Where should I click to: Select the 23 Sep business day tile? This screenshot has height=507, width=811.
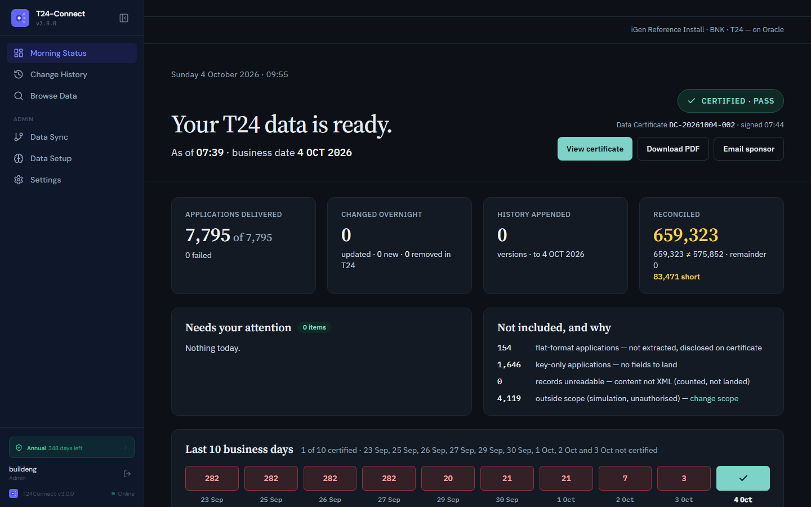(212, 478)
